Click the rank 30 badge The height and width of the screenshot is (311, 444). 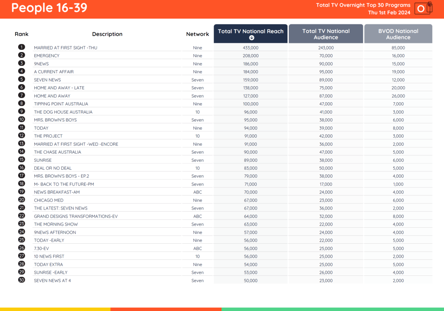[21, 280]
